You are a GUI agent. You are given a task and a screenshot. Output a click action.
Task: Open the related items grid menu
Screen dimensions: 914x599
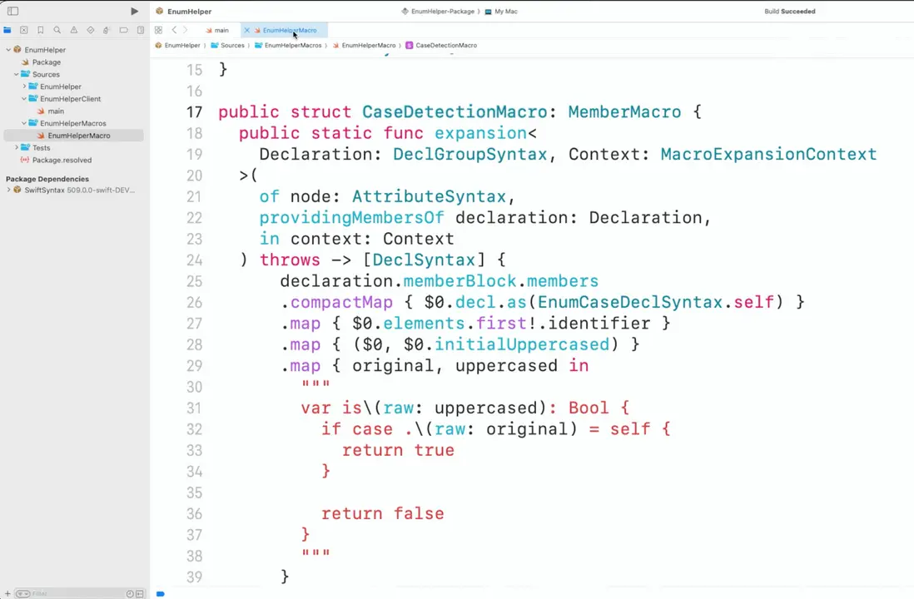tap(158, 30)
